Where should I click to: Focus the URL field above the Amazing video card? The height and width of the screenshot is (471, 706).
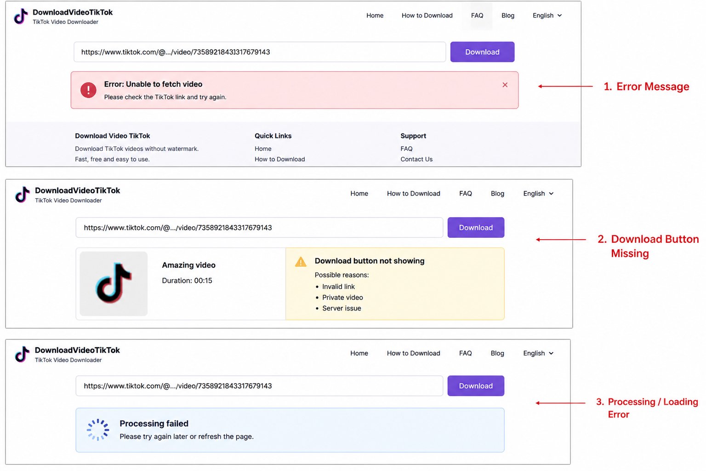(x=259, y=228)
